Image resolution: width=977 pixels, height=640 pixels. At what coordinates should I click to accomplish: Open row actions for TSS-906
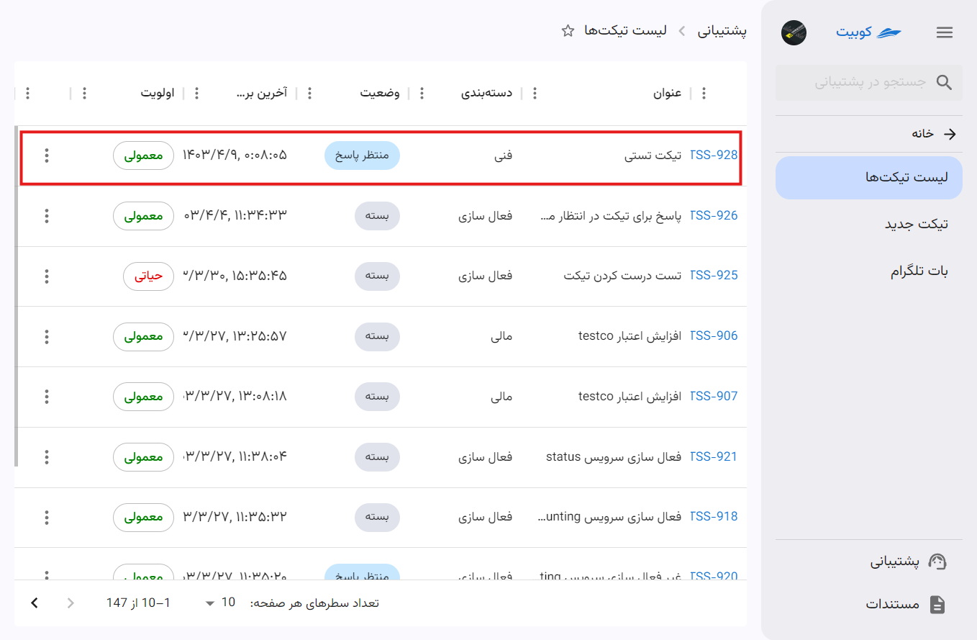click(47, 336)
